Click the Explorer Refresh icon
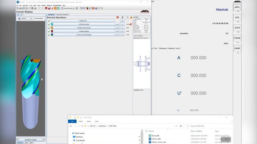Viewport: 257px width, 144px height. click(181, 126)
